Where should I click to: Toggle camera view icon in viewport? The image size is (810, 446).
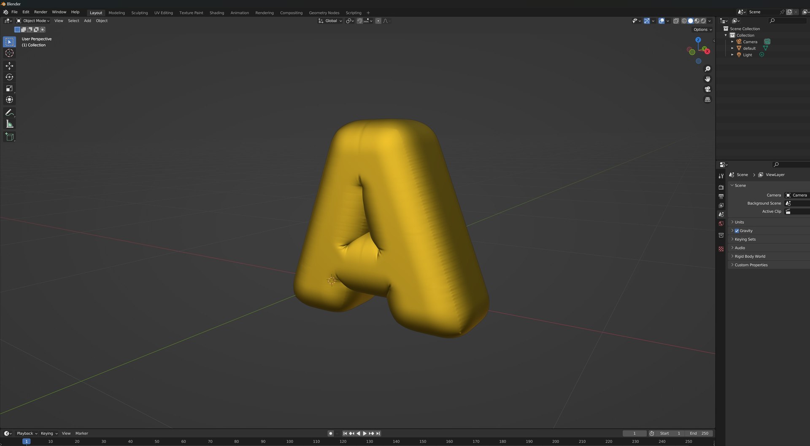707,89
